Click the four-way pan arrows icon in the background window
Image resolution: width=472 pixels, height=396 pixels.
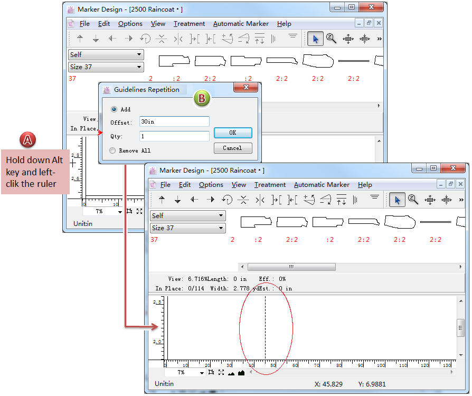[348, 39]
